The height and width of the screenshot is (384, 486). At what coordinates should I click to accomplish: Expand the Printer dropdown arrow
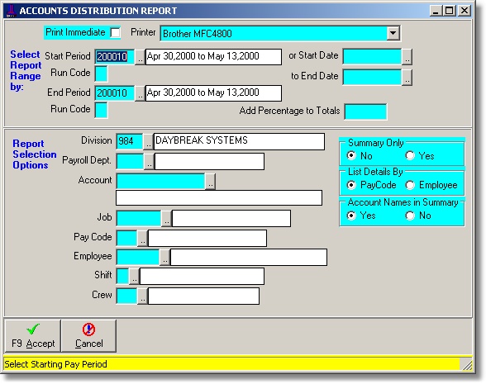pos(393,33)
